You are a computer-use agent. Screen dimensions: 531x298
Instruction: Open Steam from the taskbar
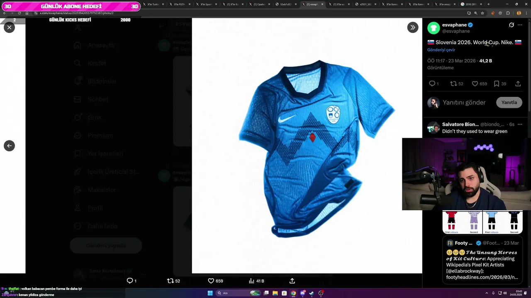(312, 293)
